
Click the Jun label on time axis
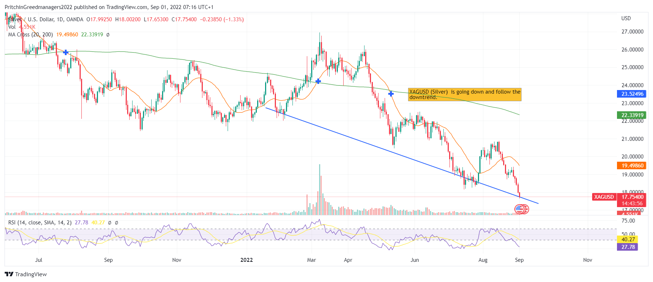coord(415,260)
